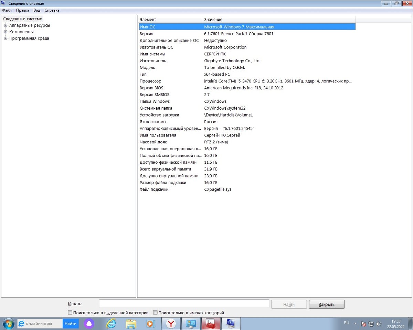Open Windows Media Player from taskbar
The width and height of the screenshot is (413, 330).
coord(150,323)
